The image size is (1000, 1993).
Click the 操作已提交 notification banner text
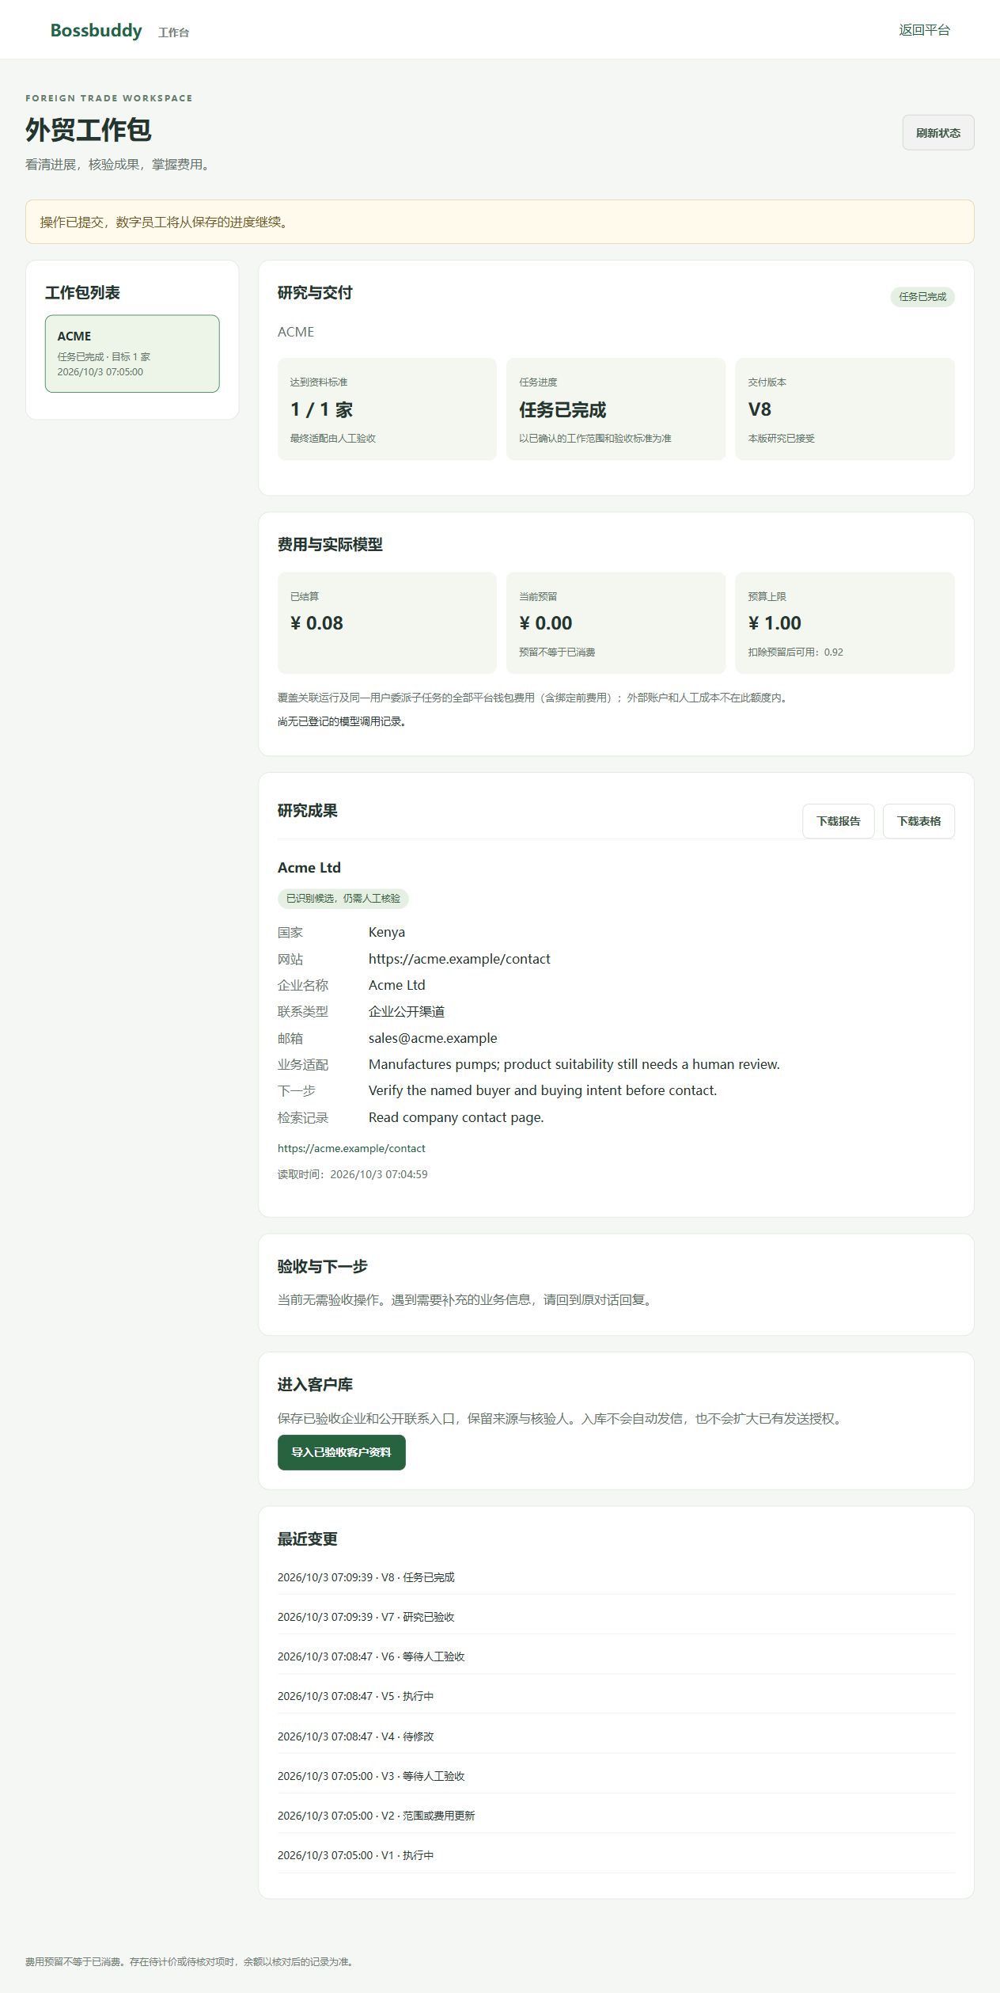(166, 222)
